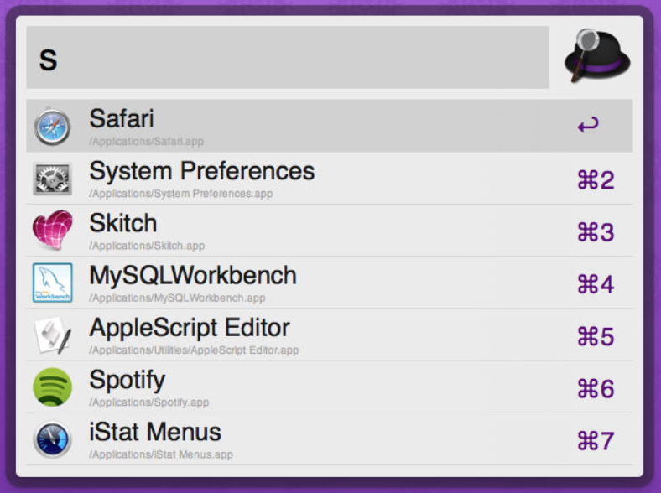Click the search field containing "s"
The width and height of the screenshot is (661, 493).
click(287, 58)
